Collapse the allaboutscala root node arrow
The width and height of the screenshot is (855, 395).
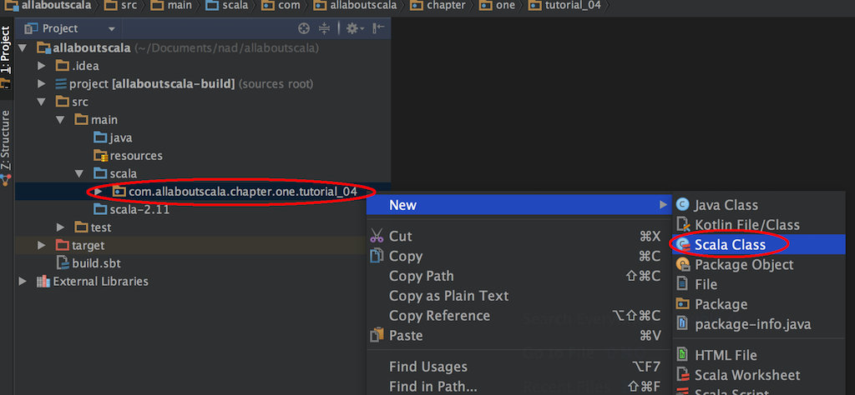pyautogui.click(x=23, y=47)
